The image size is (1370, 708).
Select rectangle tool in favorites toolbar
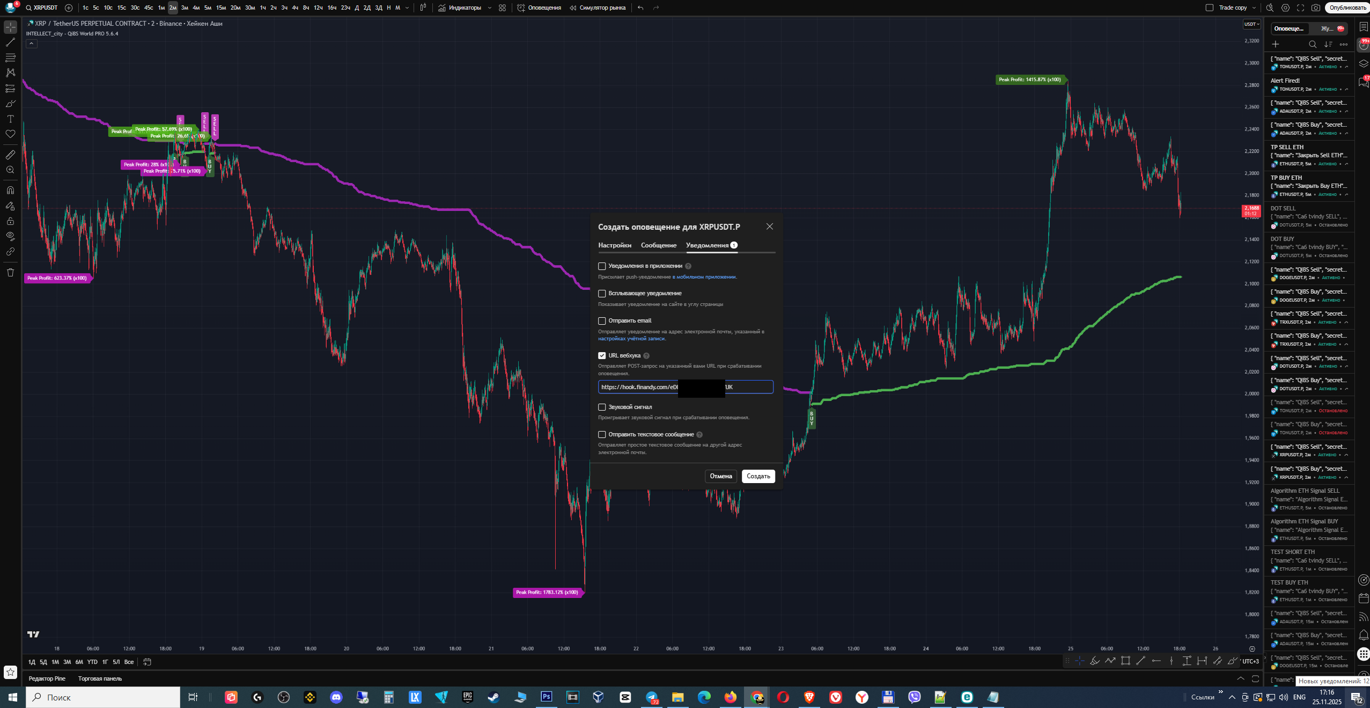click(x=1125, y=661)
